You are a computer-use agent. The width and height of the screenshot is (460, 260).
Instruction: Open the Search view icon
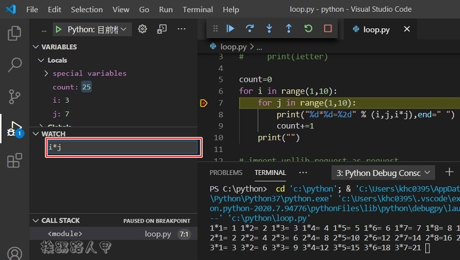tap(14, 65)
